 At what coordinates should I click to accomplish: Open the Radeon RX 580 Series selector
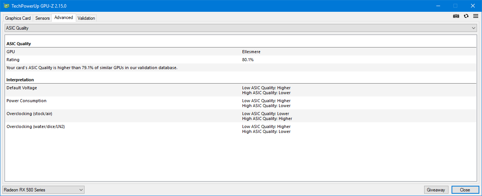[43, 190]
